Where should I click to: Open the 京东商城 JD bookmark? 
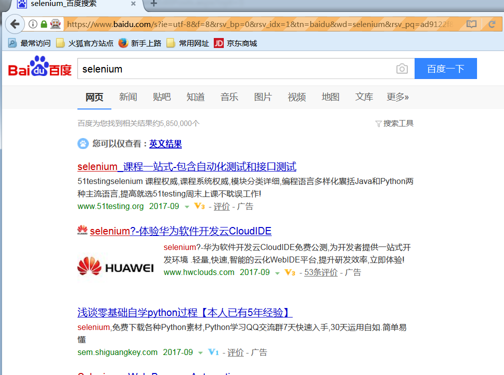pyautogui.click(x=236, y=43)
